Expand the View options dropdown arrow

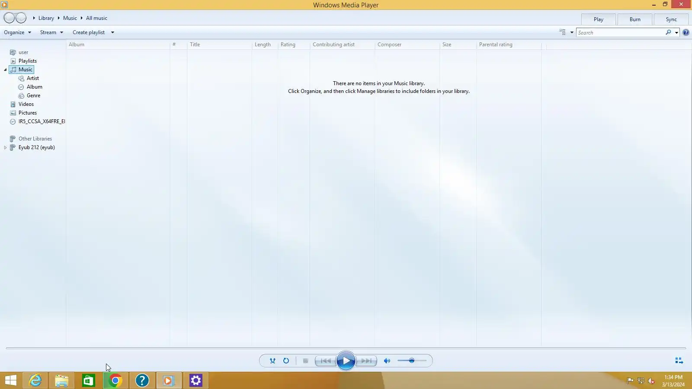572,32
